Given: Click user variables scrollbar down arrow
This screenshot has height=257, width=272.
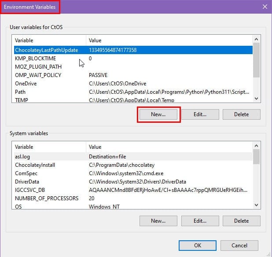Looking at the screenshot, I should pos(257,98).
